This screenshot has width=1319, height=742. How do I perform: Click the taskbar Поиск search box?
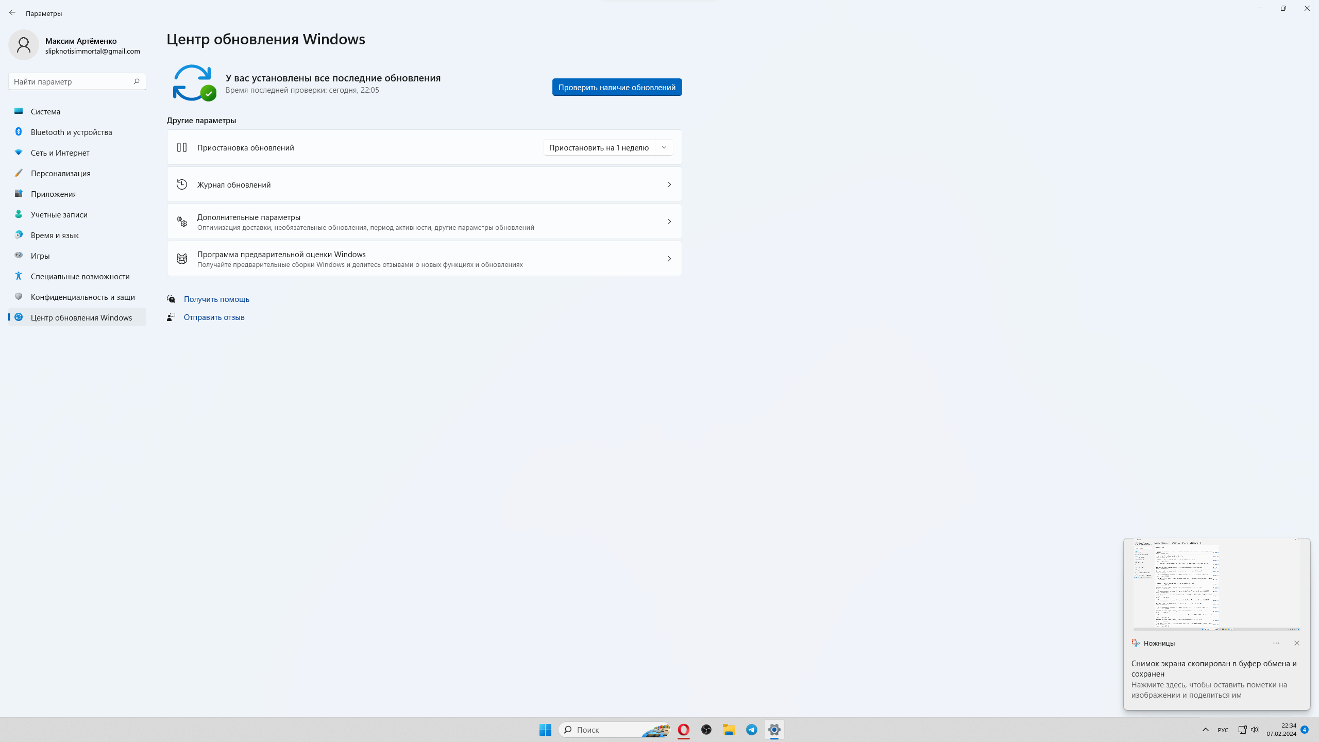coord(614,730)
